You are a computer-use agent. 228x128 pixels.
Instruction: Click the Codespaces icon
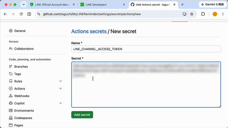[x=11, y=118]
